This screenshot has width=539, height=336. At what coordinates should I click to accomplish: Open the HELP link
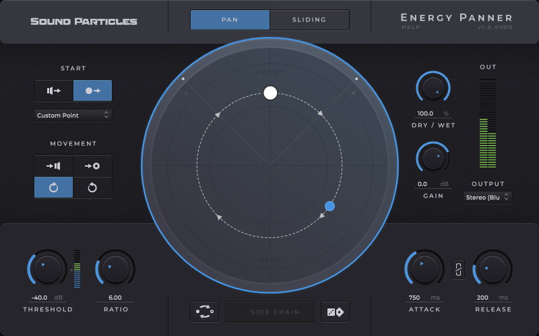[411, 28]
